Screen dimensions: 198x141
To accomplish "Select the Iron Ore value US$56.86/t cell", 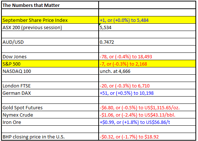I will tap(147, 122).
